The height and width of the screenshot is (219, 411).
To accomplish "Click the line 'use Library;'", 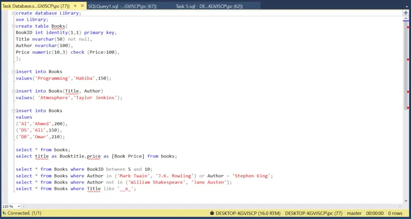I will pyautogui.click(x=32, y=20).
